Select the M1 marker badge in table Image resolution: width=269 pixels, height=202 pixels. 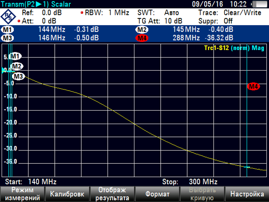pos(8,29)
